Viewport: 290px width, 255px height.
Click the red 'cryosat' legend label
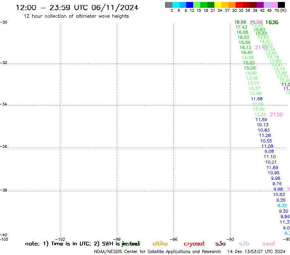pos(194,244)
